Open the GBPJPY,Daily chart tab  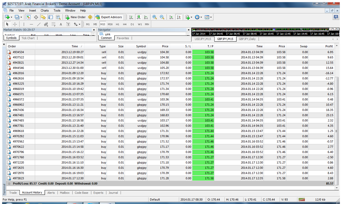click(x=247, y=39)
